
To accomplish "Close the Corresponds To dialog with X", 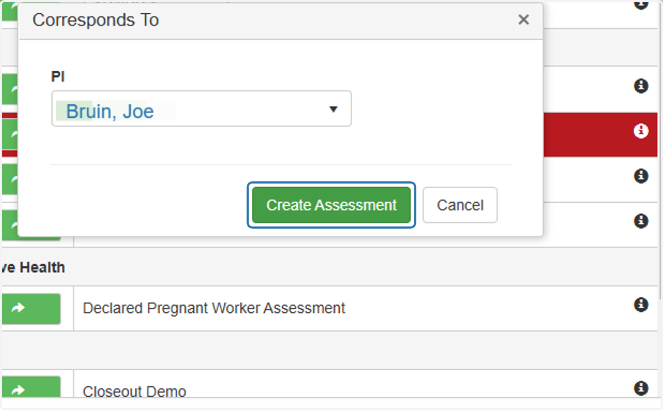I will pyautogui.click(x=524, y=20).
